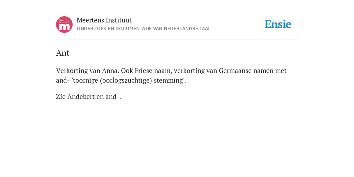
Task: Click the word 'Zie' in the last line
Action: point(61,97)
